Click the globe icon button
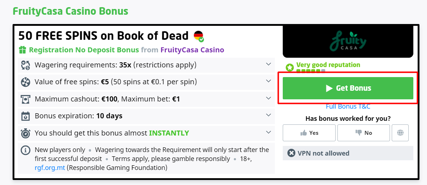This screenshot has height=185, width=427. click(x=400, y=133)
